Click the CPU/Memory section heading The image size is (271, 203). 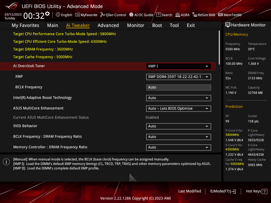(236, 35)
